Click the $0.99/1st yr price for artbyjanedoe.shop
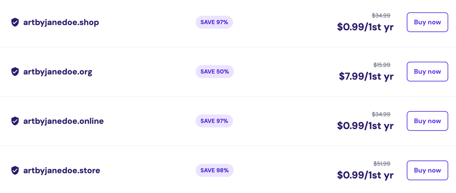Viewport: 456px width, 193px height. click(x=365, y=27)
